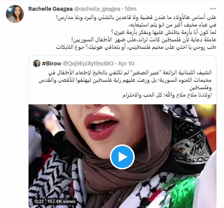Click the quoted tweet's last text line

click(x=167, y=95)
